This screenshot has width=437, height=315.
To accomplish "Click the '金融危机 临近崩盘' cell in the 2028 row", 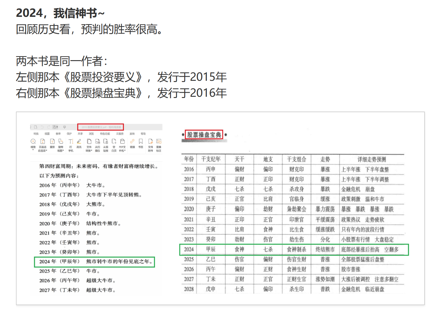I will [x=363, y=289].
